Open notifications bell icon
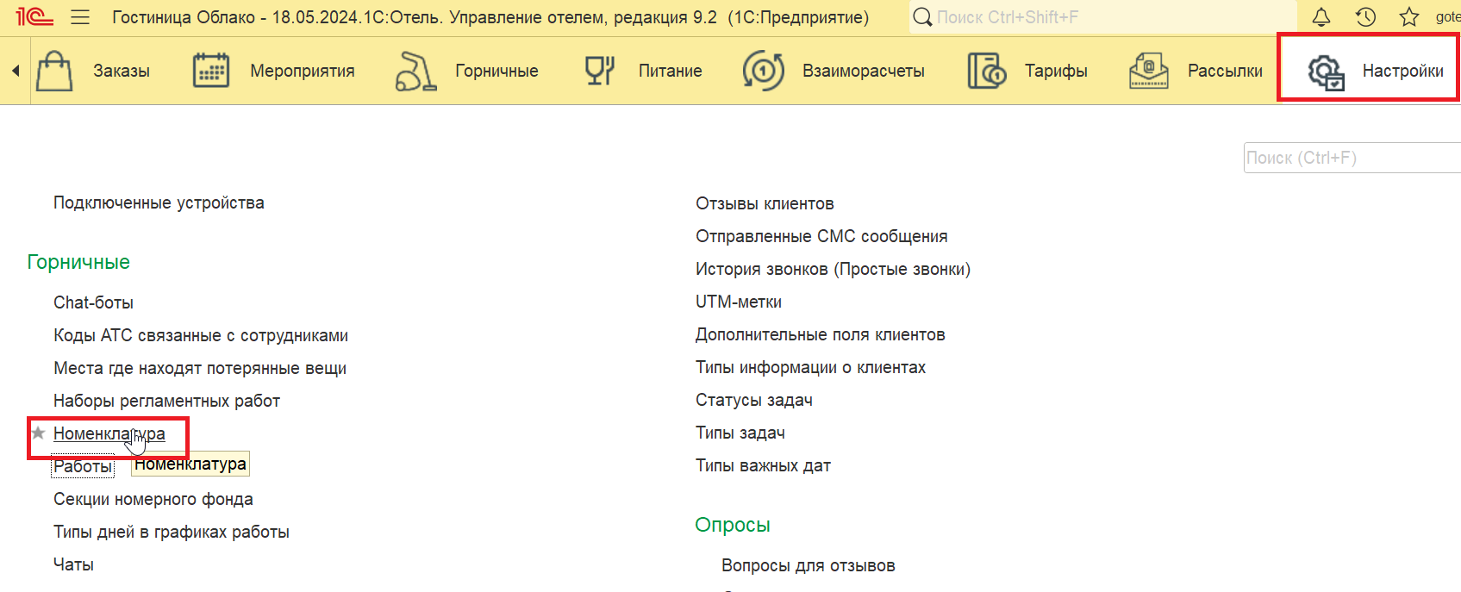 [x=1321, y=17]
